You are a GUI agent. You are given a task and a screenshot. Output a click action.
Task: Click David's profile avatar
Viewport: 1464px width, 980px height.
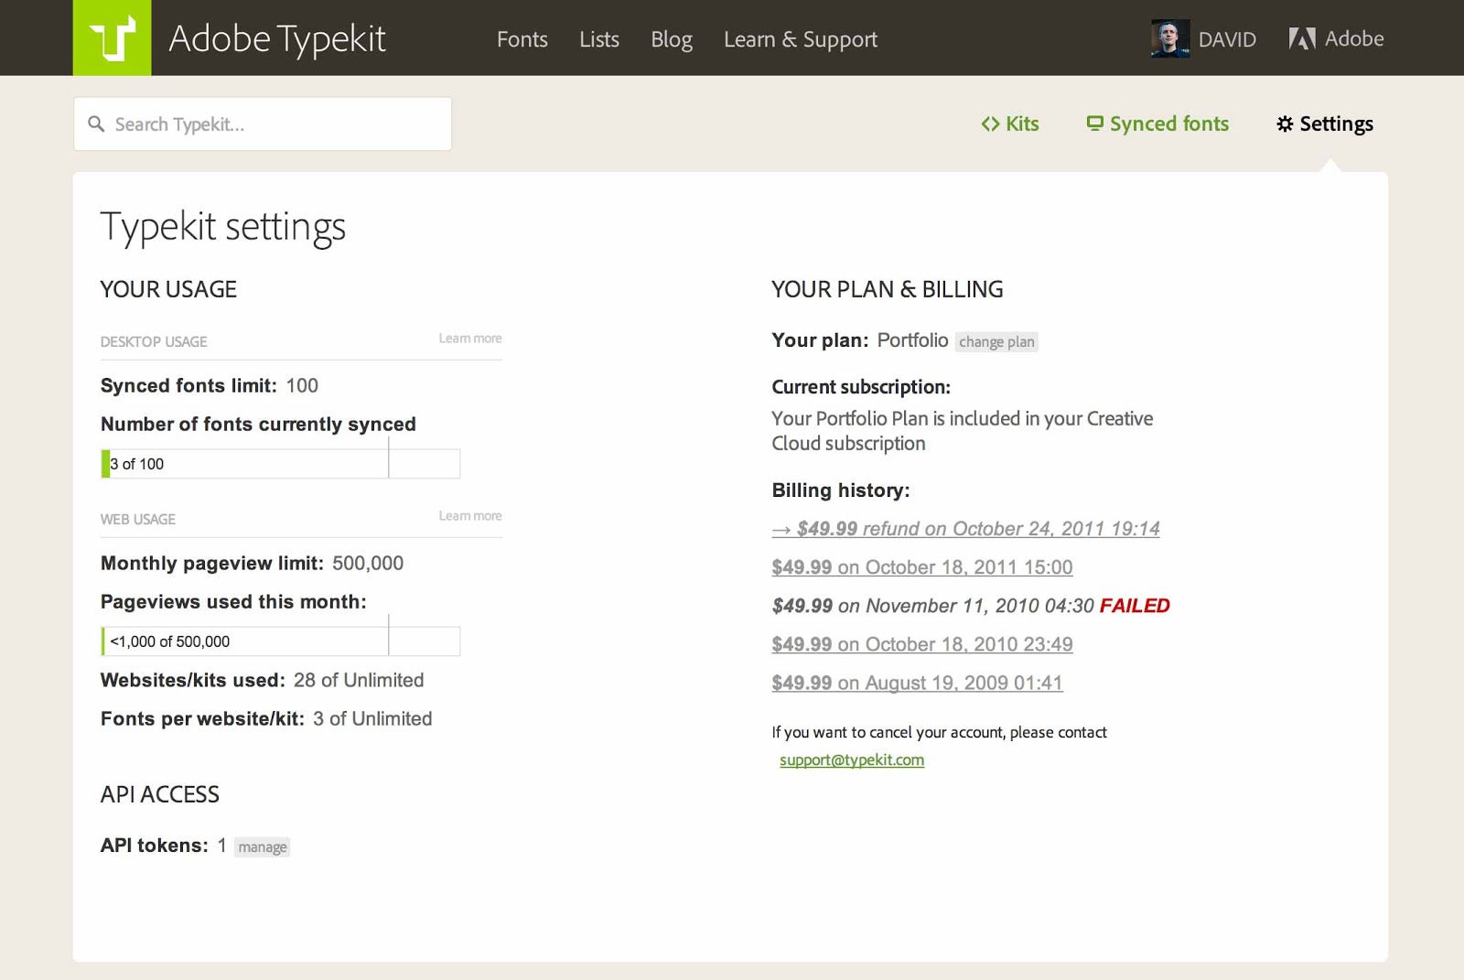1170,38
